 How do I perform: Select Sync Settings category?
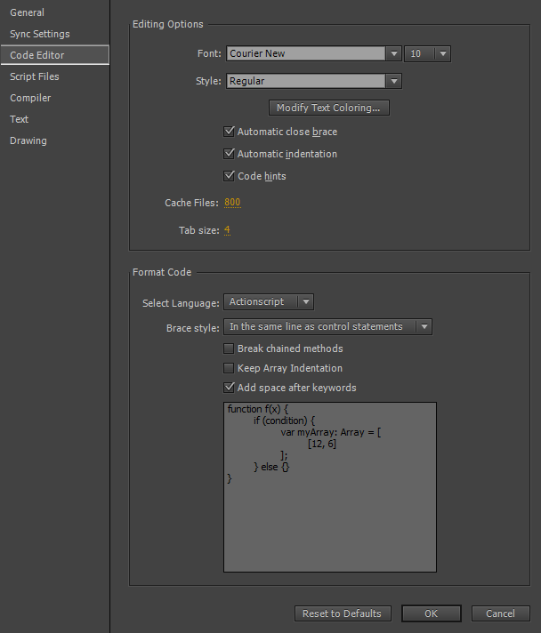click(x=39, y=34)
